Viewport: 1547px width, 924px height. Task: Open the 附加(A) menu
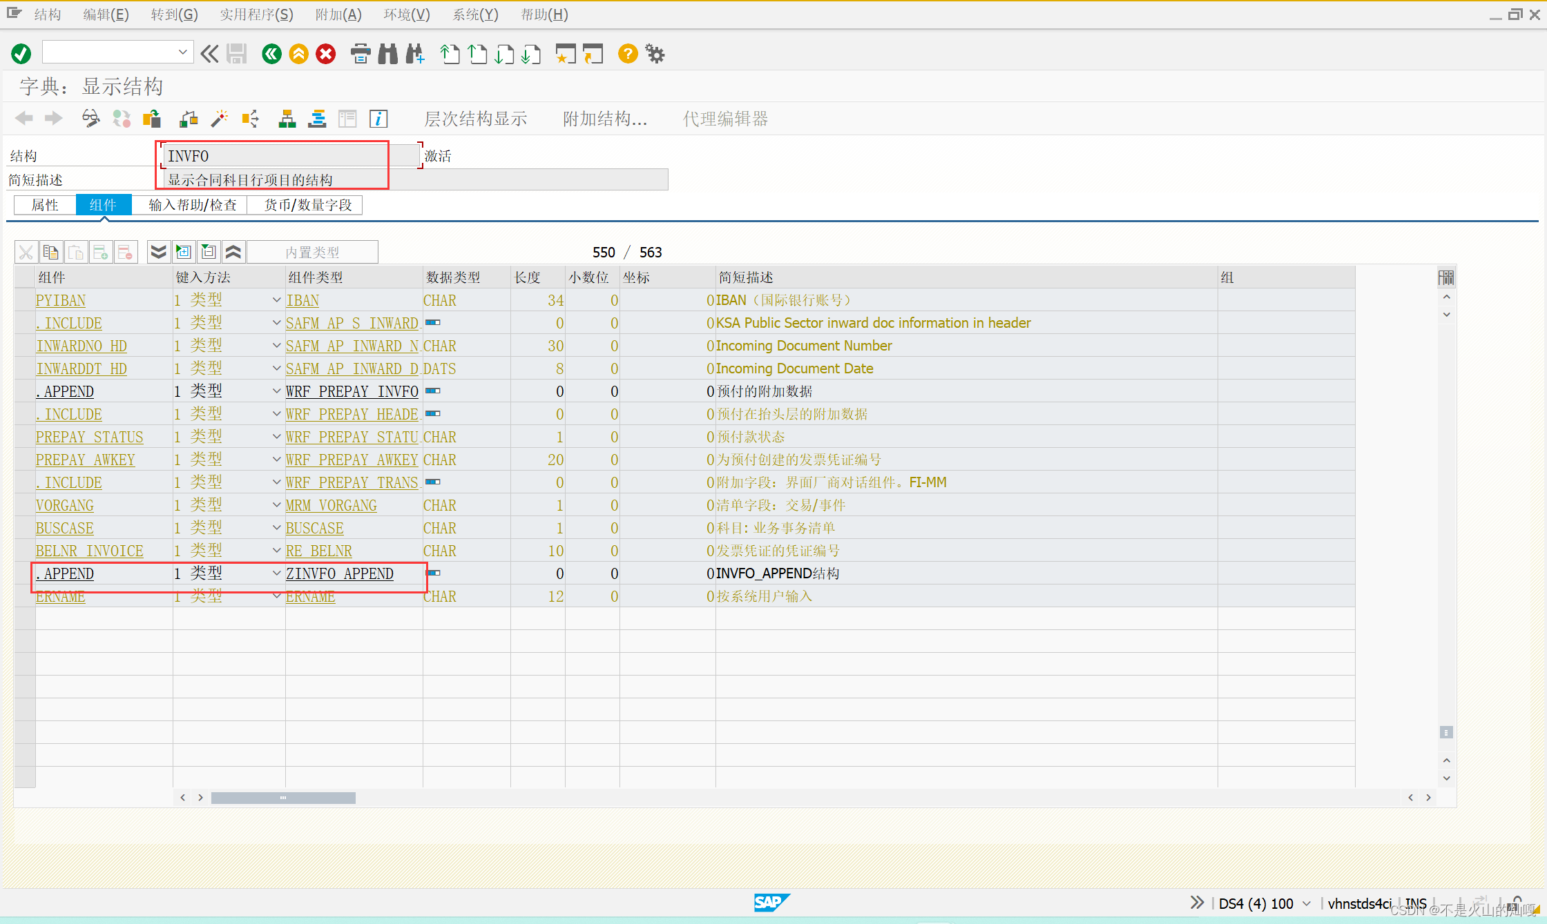pyautogui.click(x=338, y=14)
